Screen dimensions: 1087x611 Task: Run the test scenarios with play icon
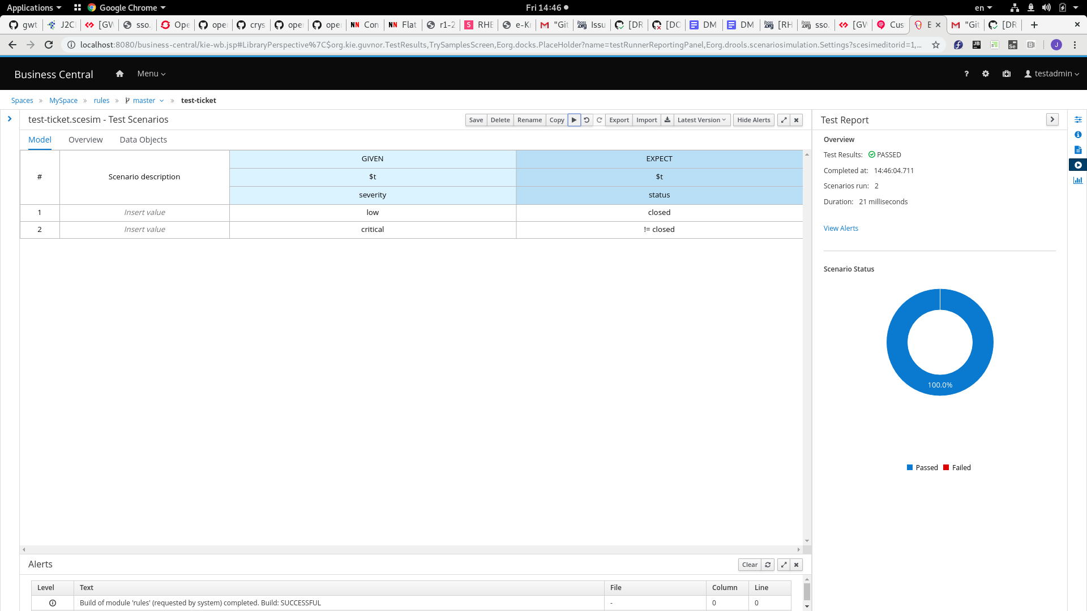pos(574,120)
